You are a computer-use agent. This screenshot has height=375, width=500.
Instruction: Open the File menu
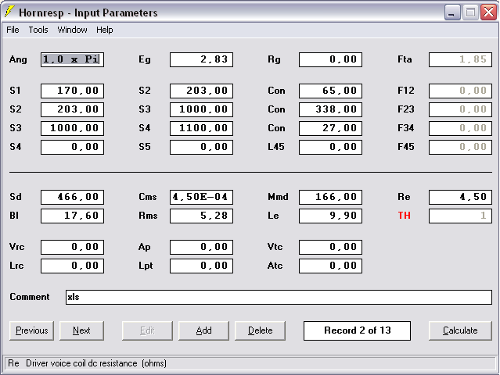tap(13, 30)
